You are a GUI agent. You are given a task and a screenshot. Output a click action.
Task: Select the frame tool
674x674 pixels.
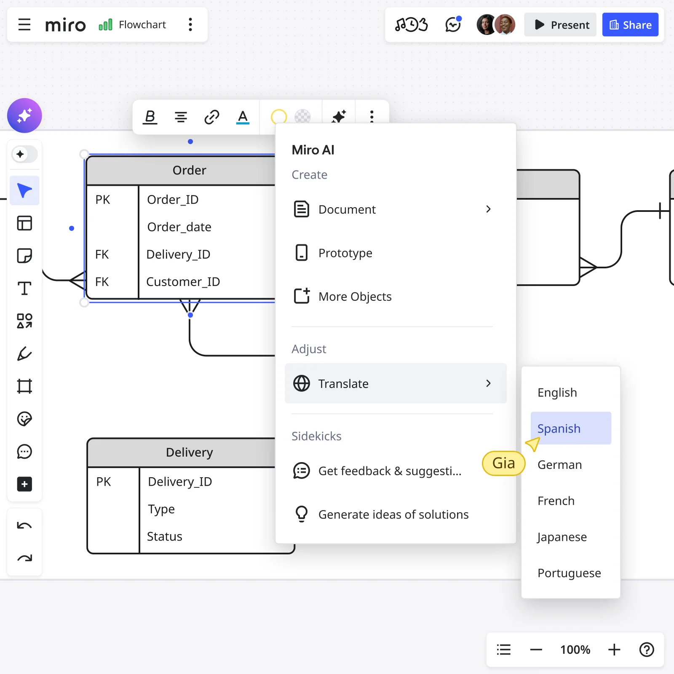pyautogui.click(x=24, y=386)
